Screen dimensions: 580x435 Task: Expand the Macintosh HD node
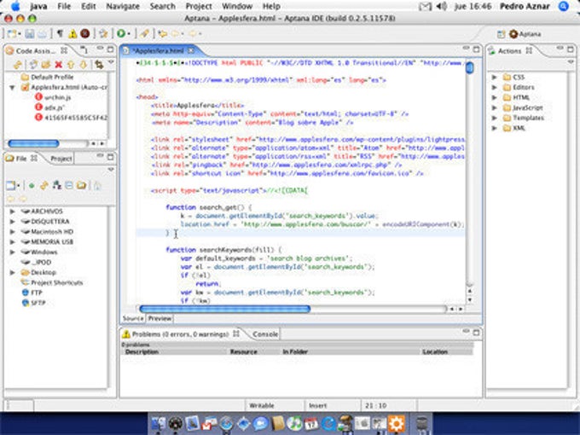(12, 231)
